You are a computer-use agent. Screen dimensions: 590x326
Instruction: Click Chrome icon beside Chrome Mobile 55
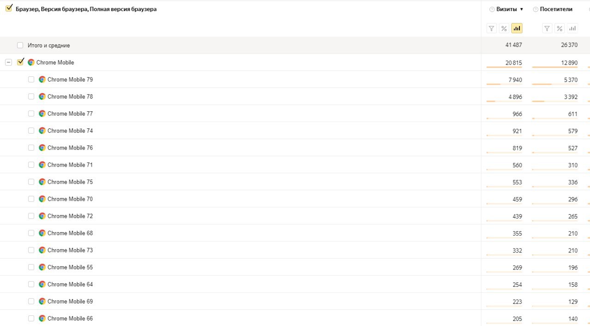(42, 267)
